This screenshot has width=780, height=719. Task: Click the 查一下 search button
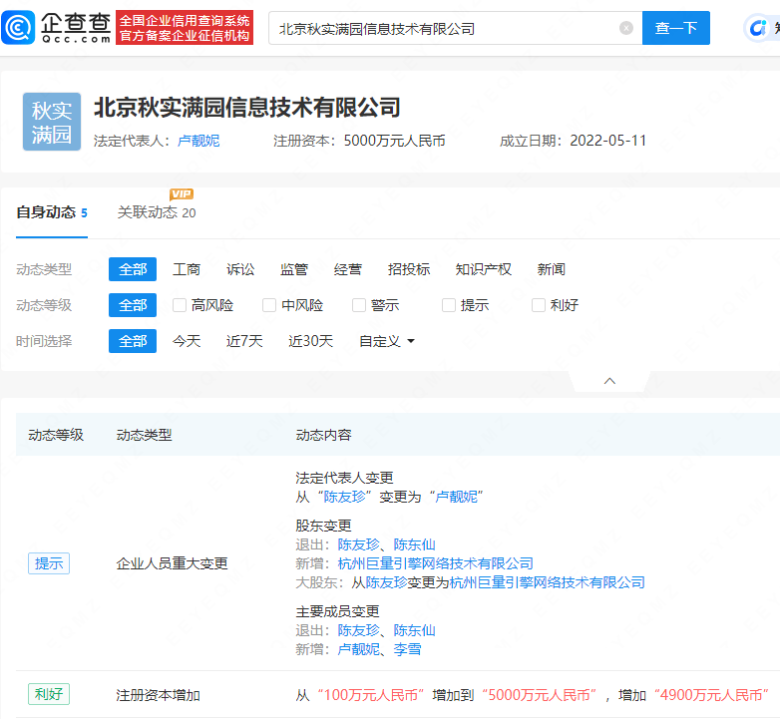pyautogui.click(x=676, y=28)
